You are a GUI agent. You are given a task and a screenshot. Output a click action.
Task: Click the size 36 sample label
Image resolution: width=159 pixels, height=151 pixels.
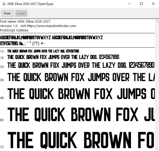click(x=2, y=80)
